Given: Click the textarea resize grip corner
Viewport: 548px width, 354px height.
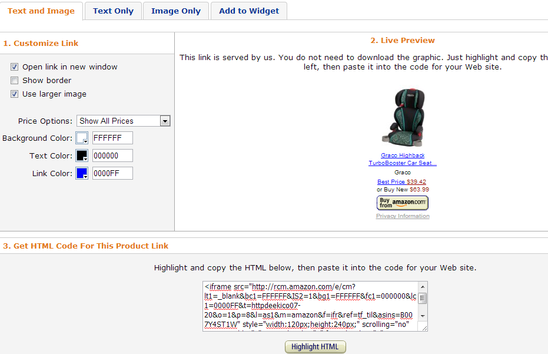Looking at the screenshot, I should [424, 328].
